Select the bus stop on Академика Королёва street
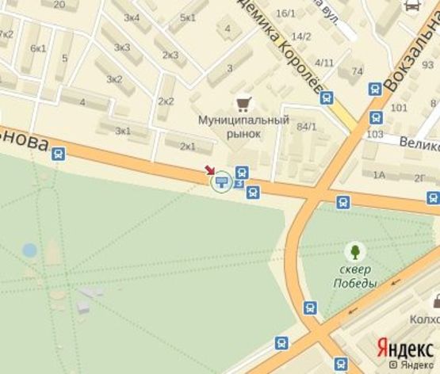Screen dimensions: 440x374 327,98
